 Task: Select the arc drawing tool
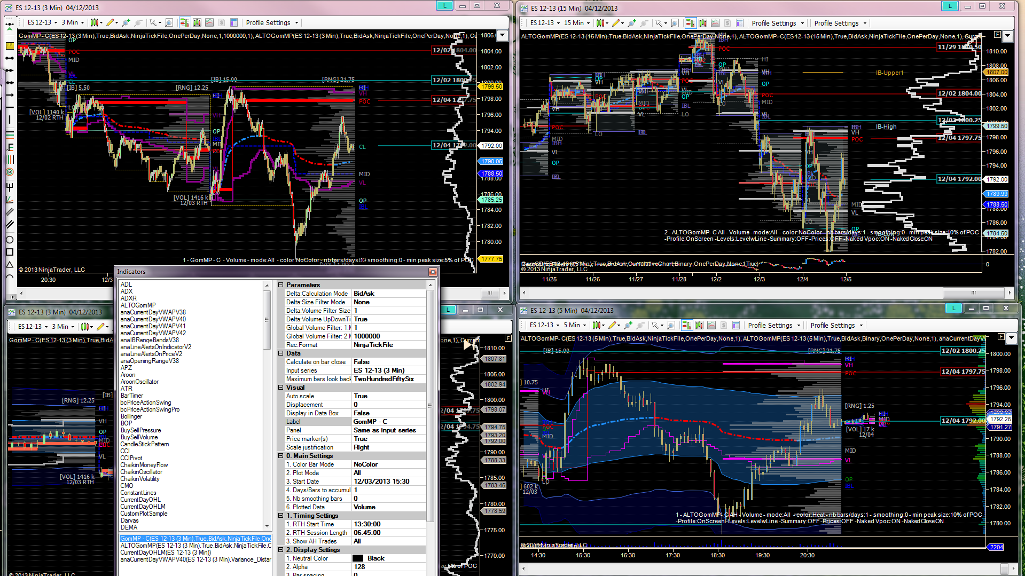10,277
